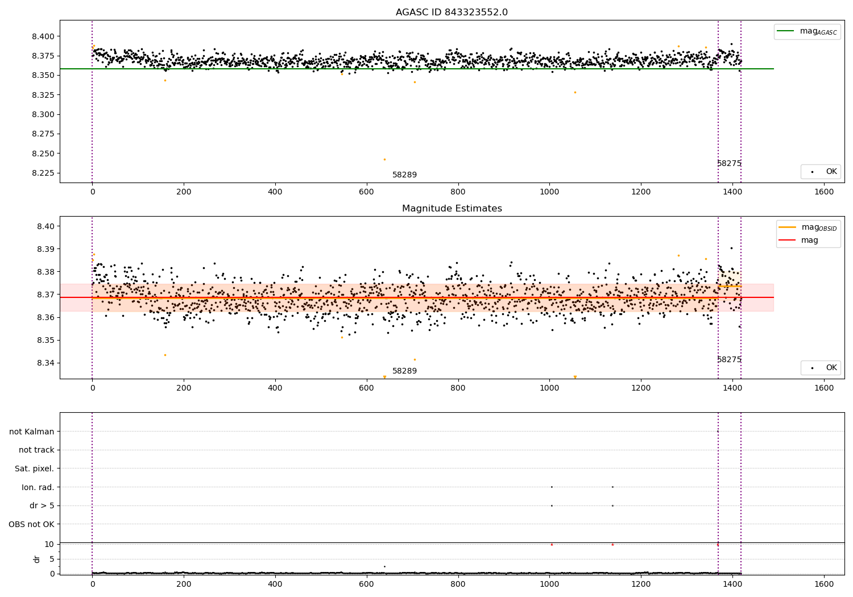This screenshot has width=853, height=597.
Task: Click the '58289' label in the top plot
Action: [x=404, y=175]
